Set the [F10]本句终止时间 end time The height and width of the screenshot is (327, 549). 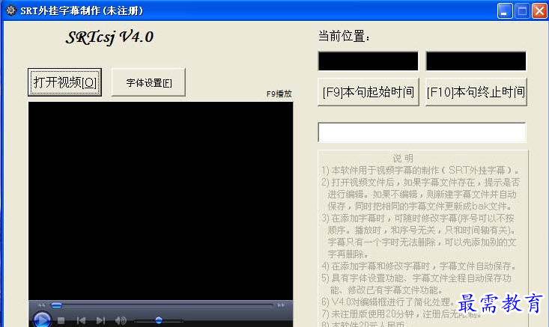pos(476,92)
